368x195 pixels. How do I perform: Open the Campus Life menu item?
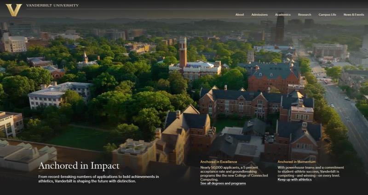pos(328,15)
